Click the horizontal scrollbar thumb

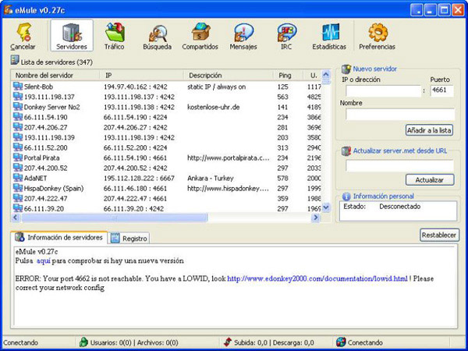pos(114,218)
